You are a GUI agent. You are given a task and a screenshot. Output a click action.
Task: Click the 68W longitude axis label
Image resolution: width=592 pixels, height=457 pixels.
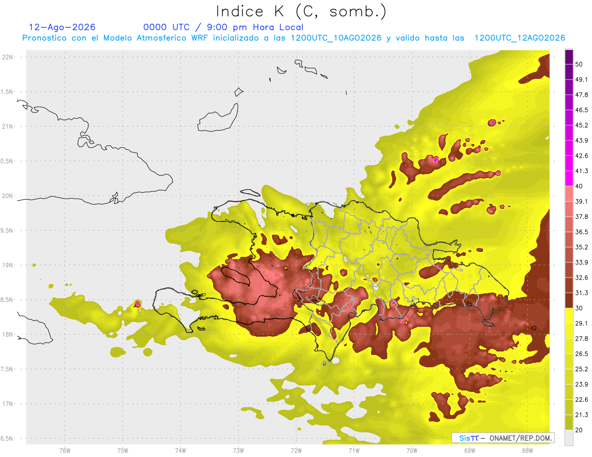pos(527,450)
